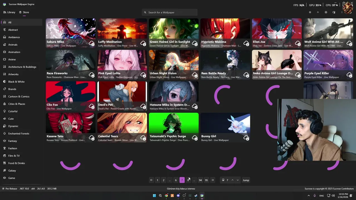
Task: Go to page 94
Action: 200,180
